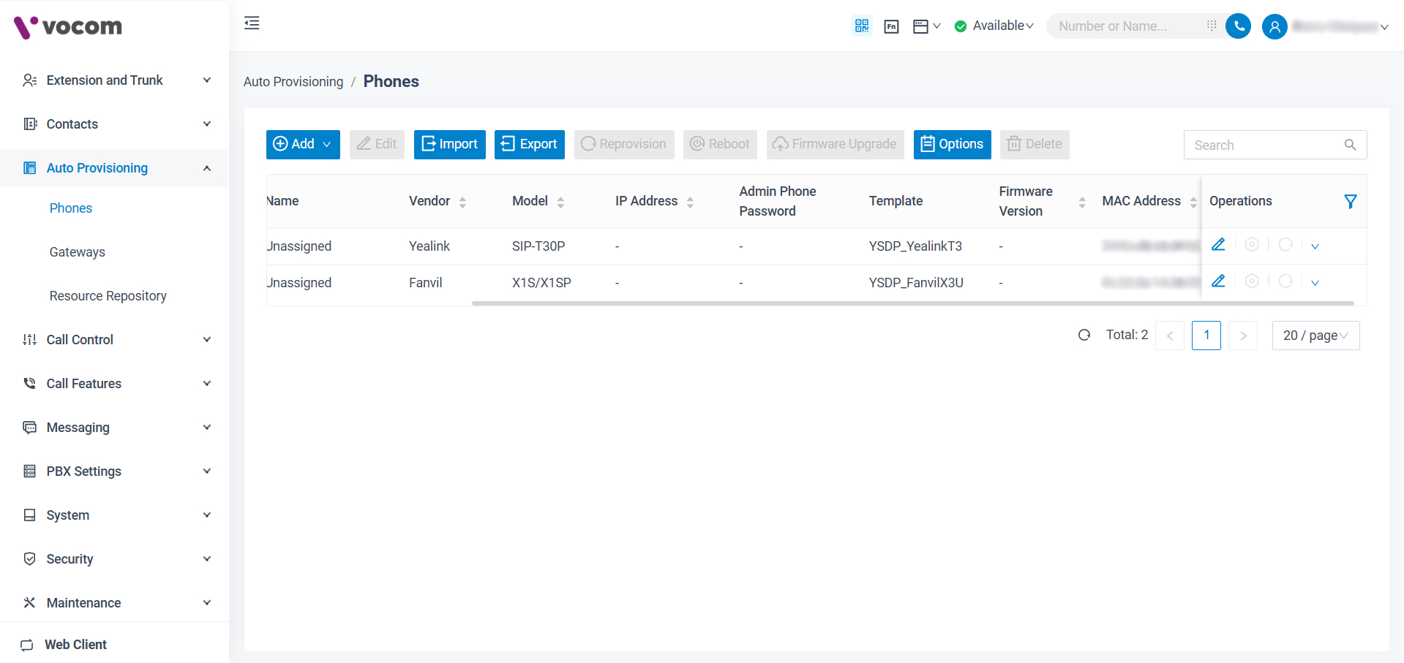Image resolution: width=1404 pixels, height=663 pixels.
Task: Edit the Fanvil X1S/X1SP phone row
Action: pos(1218,281)
